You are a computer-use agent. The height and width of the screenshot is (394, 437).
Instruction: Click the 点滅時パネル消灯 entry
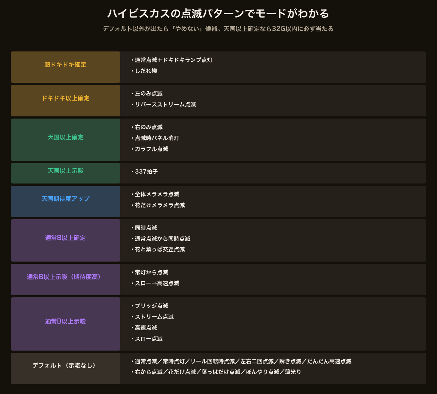[155, 138]
